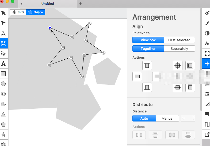Set alignment relative to View box
The width and height of the screenshot is (210, 146).
pos(148,40)
